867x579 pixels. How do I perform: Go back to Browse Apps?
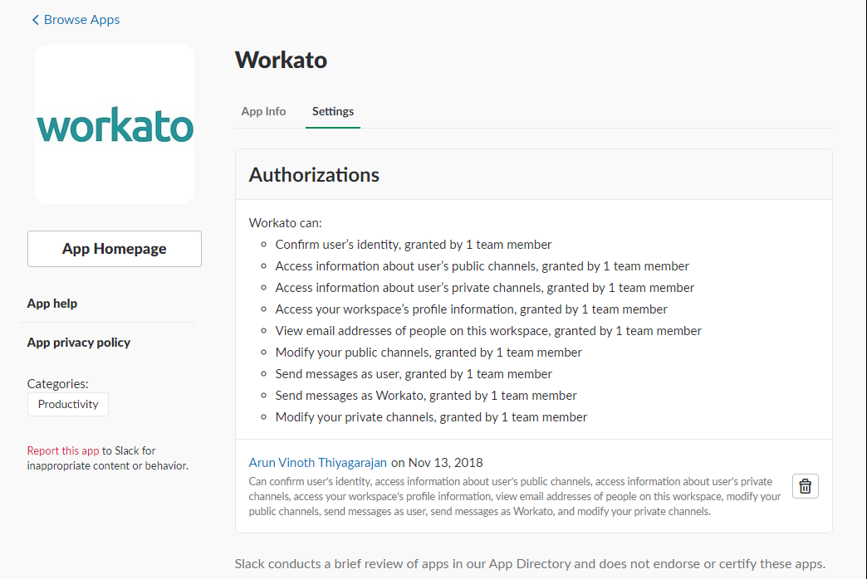click(81, 20)
